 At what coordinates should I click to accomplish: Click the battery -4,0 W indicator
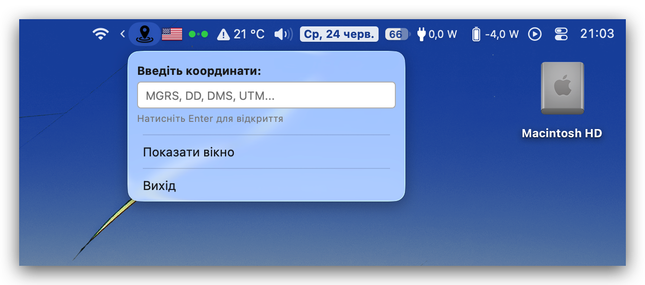495,34
